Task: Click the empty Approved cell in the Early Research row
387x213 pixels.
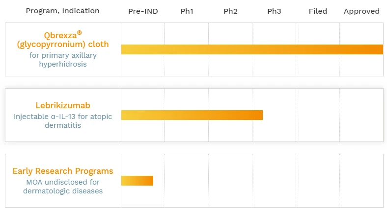Action: (361, 181)
